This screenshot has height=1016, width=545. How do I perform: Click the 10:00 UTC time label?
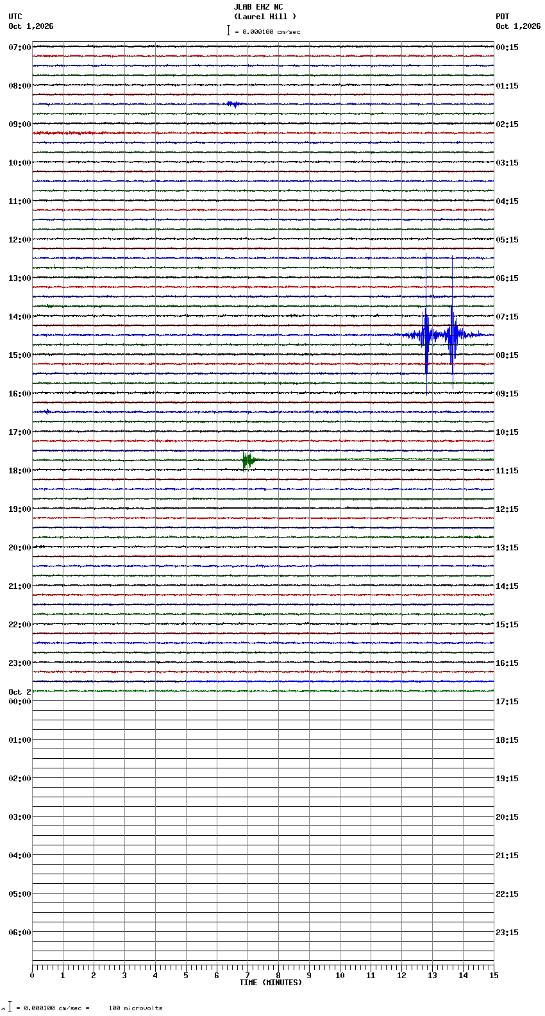coord(20,163)
